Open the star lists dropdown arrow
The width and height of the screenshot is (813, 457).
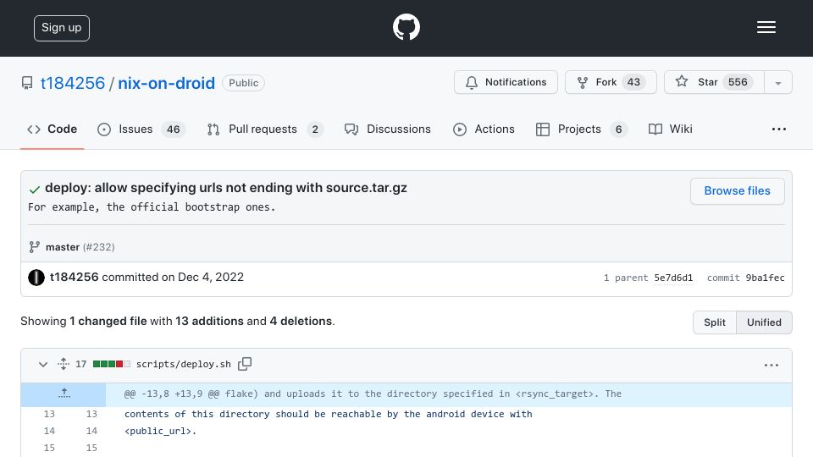click(778, 82)
